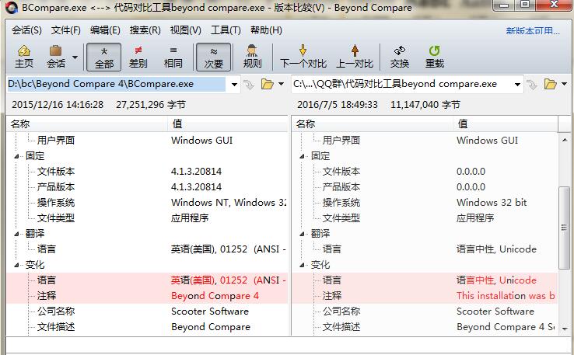Open 帮助(H) menu

click(x=266, y=30)
